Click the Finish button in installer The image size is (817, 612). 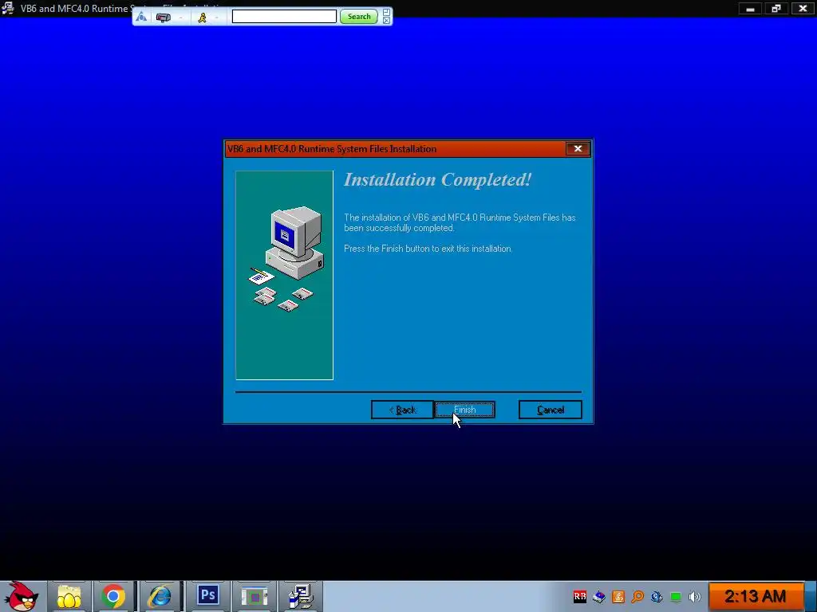(x=465, y=410)
